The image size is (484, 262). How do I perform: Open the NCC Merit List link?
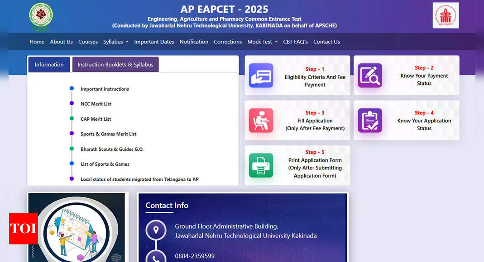(x=96, y=104)
